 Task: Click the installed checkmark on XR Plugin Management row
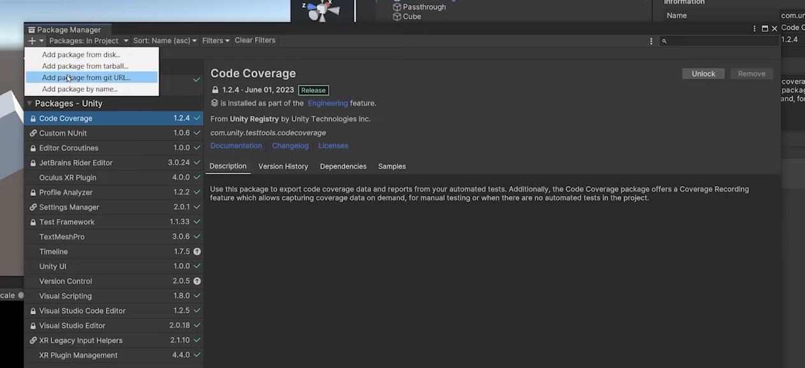point(197,355)
